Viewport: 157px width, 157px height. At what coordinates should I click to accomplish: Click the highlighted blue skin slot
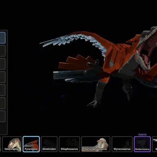2,38
